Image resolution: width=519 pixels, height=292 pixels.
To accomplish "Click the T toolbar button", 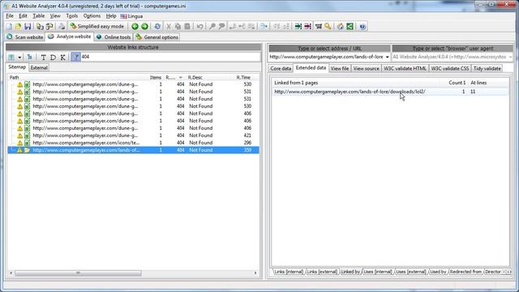I will (43, 58).
